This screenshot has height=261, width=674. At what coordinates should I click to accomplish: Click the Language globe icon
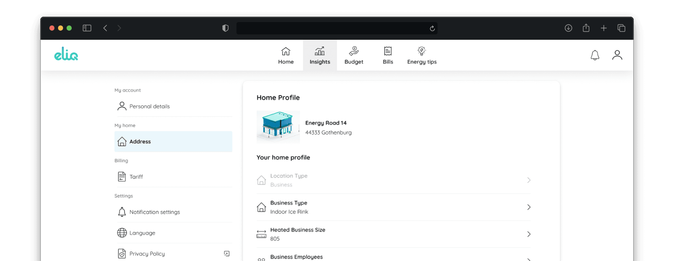pyautogui.click(x=122, y=233)
